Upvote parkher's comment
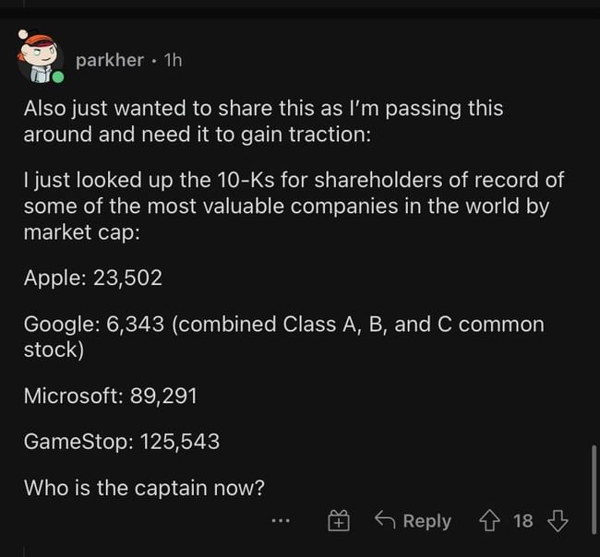Screen dimensions: 600x557 coord(490,521)
